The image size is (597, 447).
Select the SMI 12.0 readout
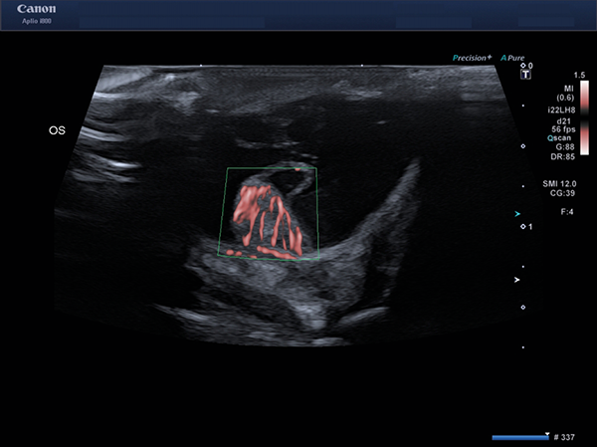[x=559, y=183]
